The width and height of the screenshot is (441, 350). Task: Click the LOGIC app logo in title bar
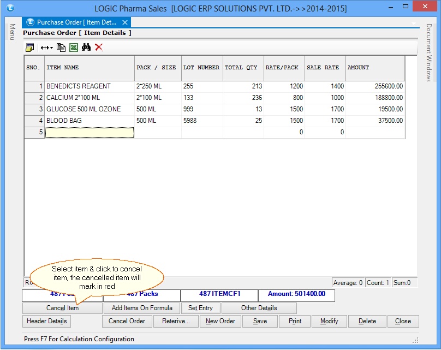click(x=10, y=8)
